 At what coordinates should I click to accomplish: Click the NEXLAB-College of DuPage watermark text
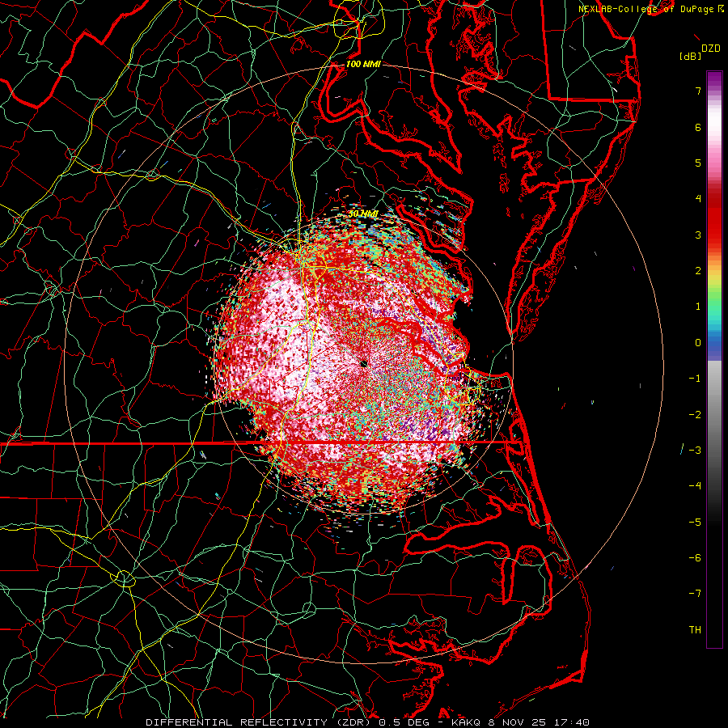coord(650,9)
